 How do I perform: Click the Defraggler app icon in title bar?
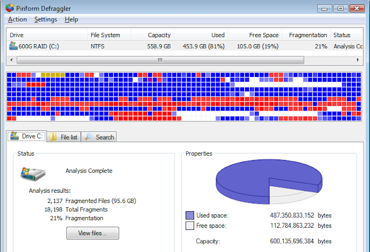coord(10,8)
